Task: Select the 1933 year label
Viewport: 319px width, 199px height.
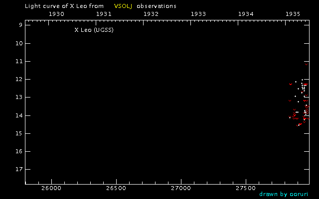Action: tap(198, 14)
